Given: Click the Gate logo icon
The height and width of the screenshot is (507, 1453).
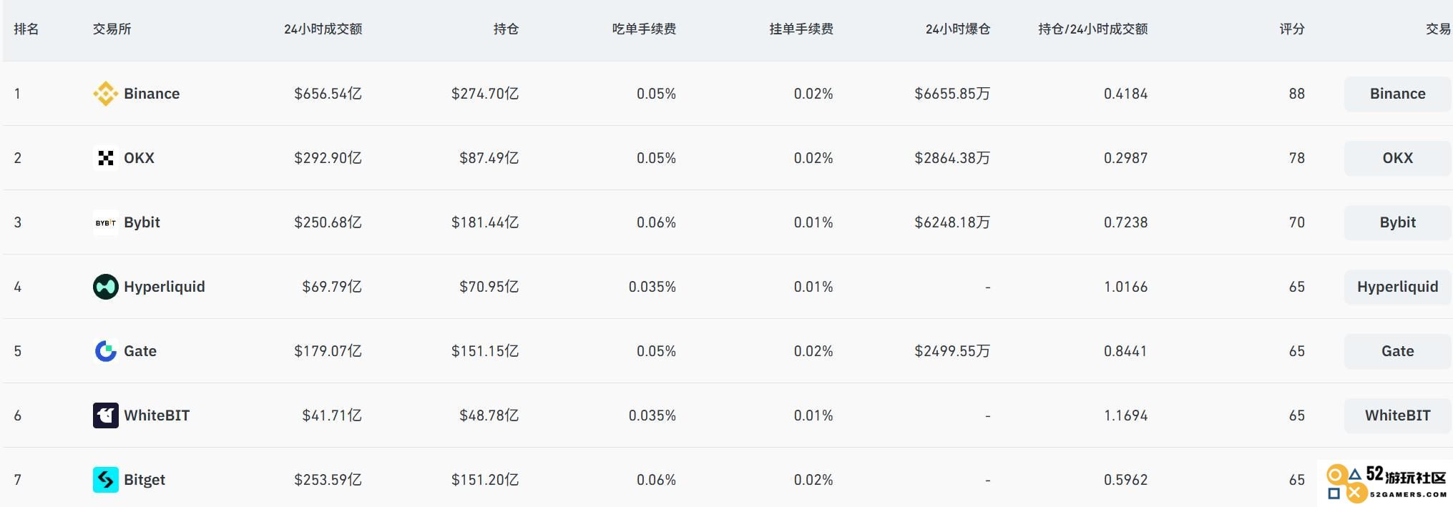Looking at the screenshot, I should click(x=106, y=351).
